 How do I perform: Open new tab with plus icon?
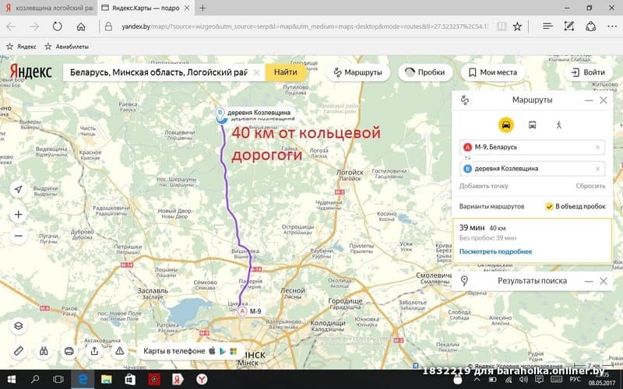coord(202,8)
